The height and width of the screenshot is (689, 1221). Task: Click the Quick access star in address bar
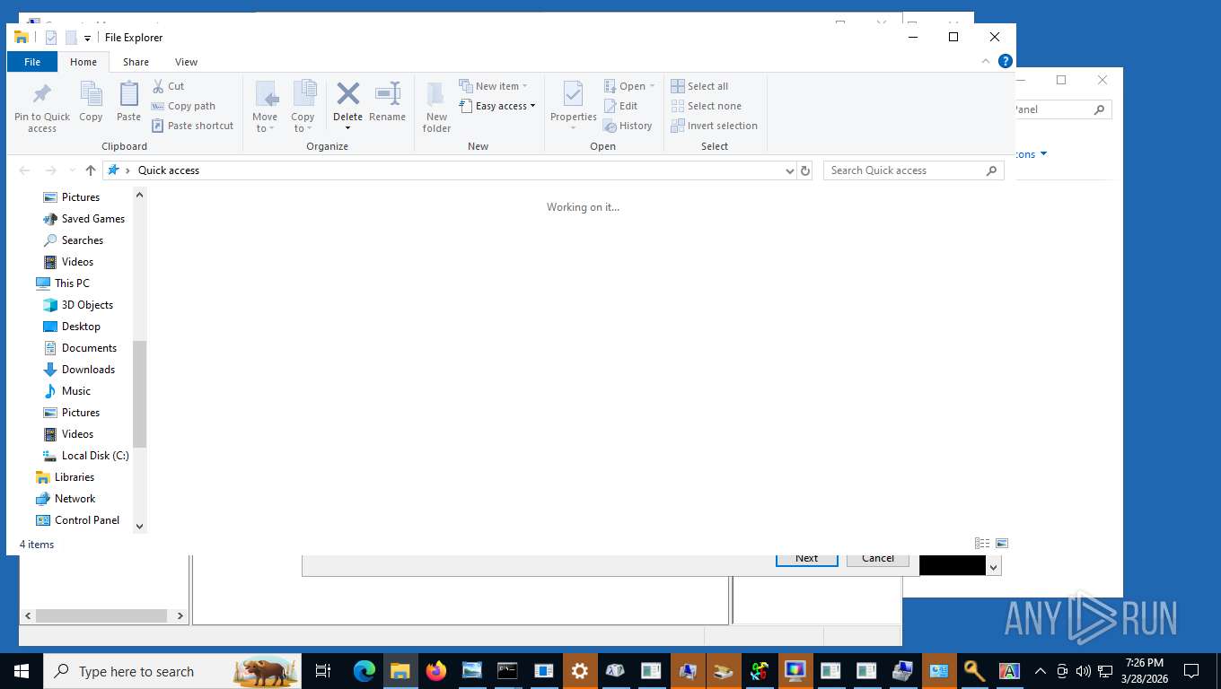pyautogui.click(x=113, y=170)
